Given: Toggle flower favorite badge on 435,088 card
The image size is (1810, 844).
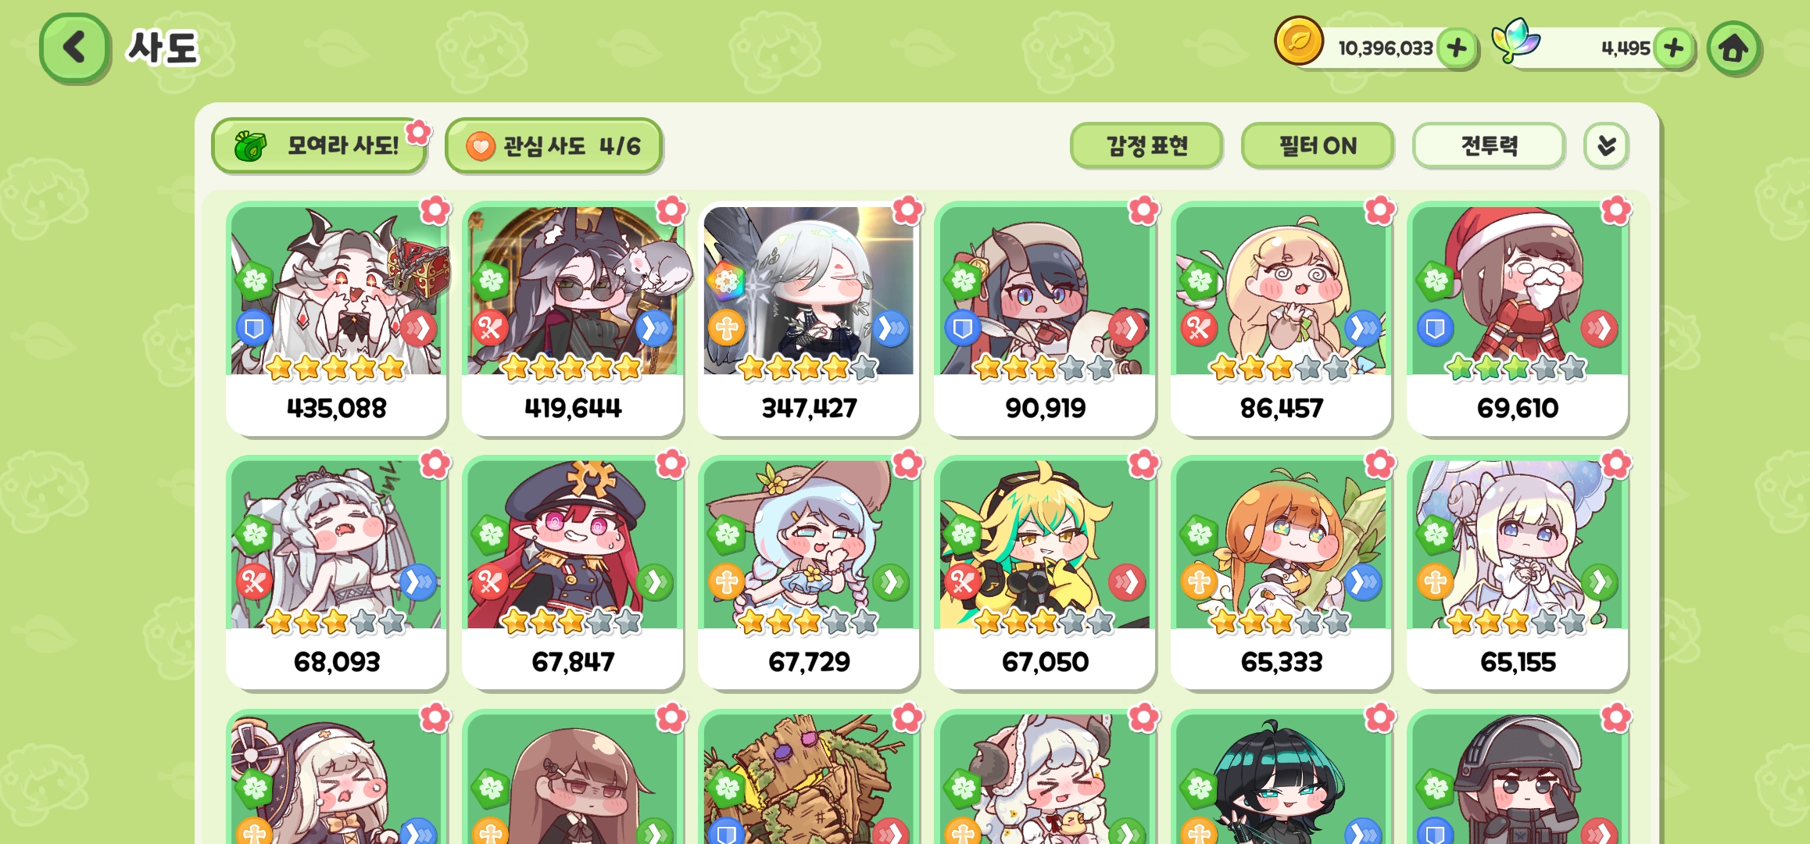Looking at the screenshot, I should tap(435, 210).
